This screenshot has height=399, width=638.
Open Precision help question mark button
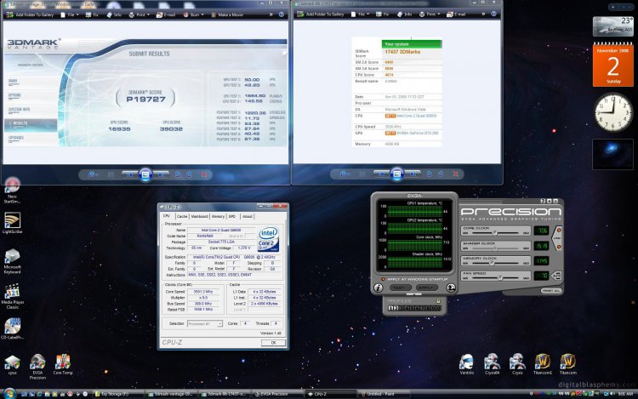pos(543,201)
